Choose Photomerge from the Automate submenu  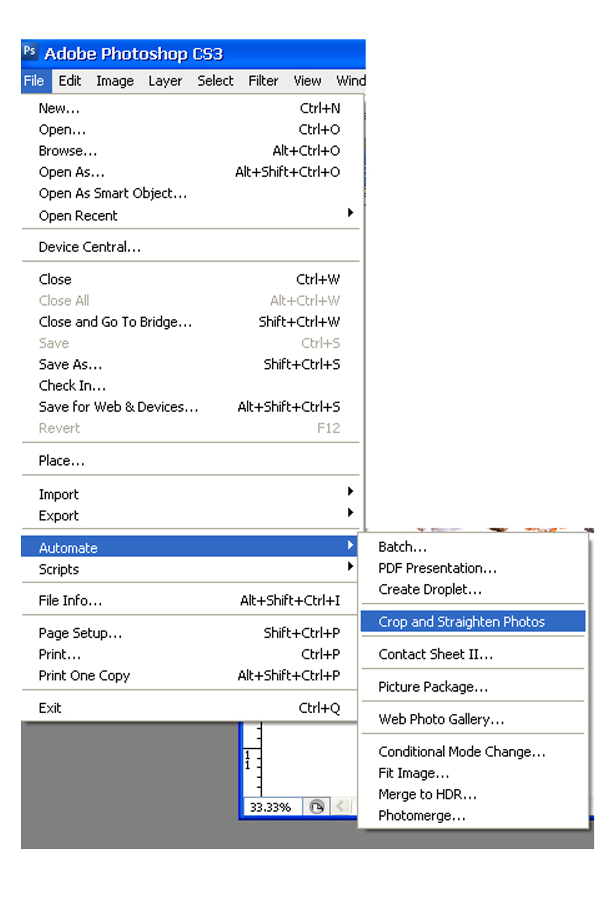point(422,816)
